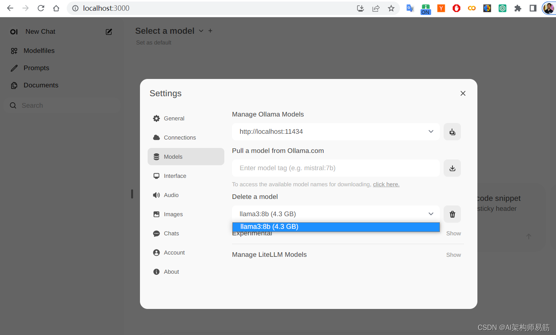The height and width of the screenshot is (335, 556).
Task: Click the red circular extension icon
Action: pyautogui.click(x=456, y=8)
